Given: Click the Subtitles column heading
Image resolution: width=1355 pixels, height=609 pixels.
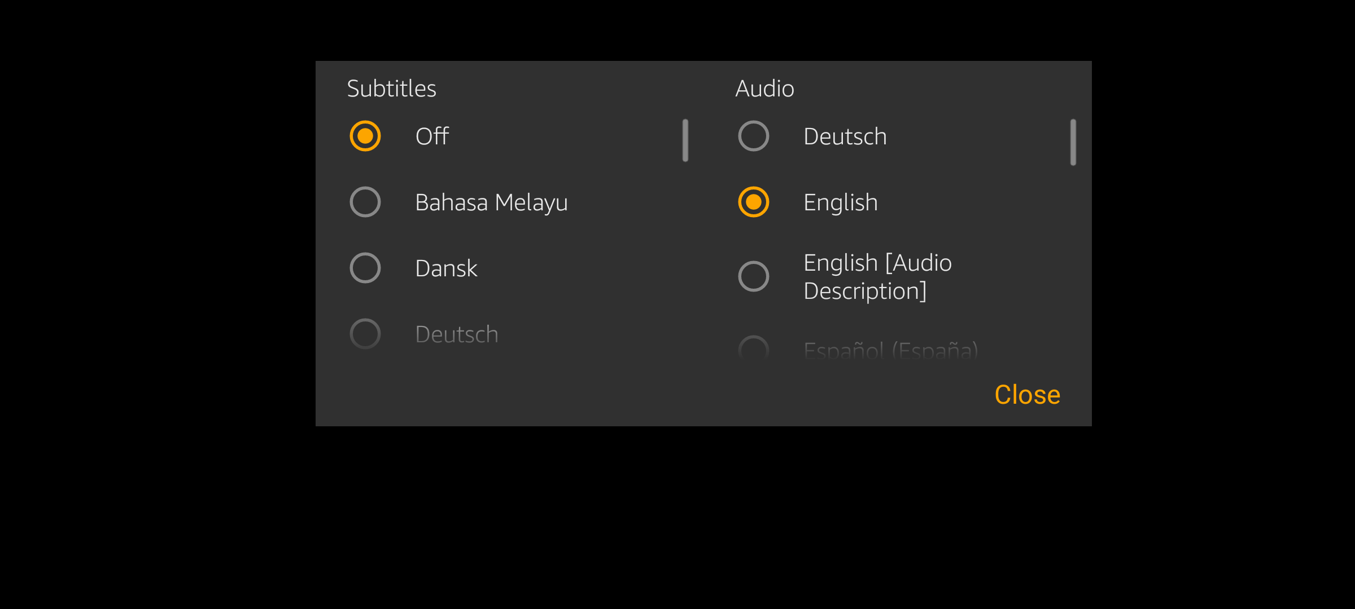Looking at the screenshot, I should pos(391,89).
